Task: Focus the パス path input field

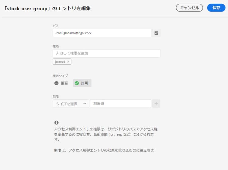Action: point(102,33)
